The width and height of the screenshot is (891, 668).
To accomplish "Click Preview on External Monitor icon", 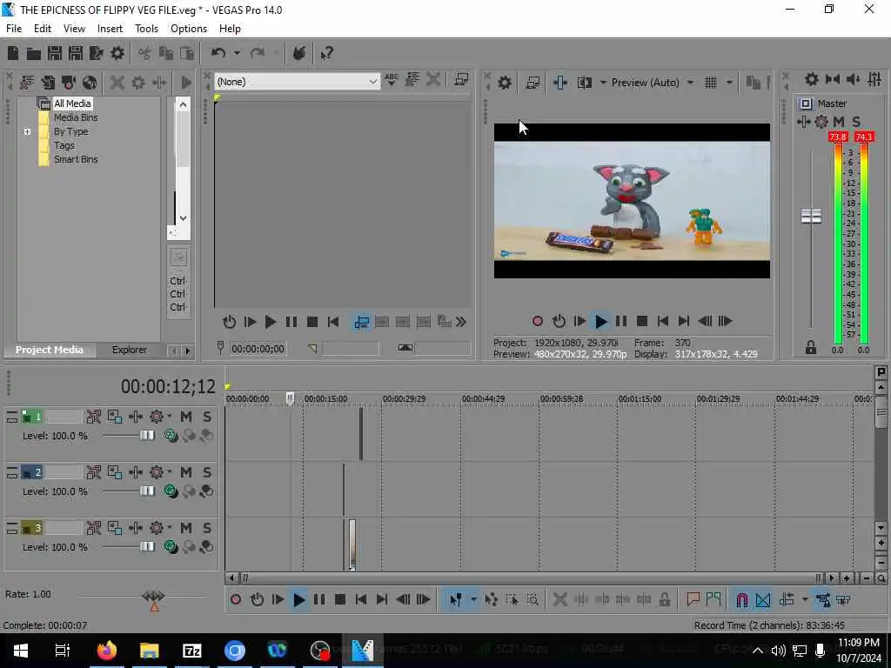I will [533, 83].
